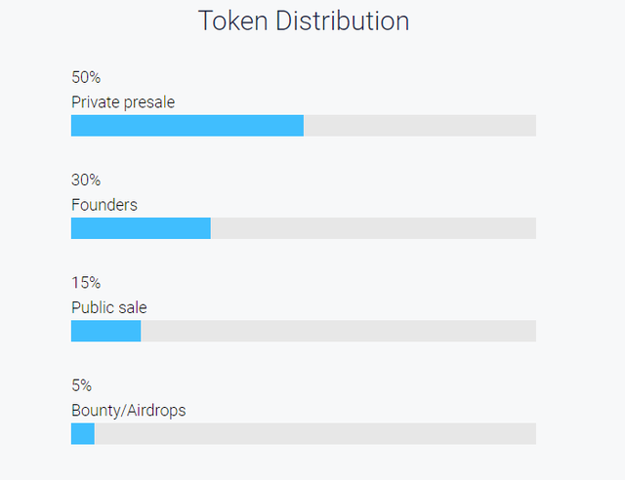Click the word Token in the title
Screen dimensions: 625x480
(x=232, y=20)
